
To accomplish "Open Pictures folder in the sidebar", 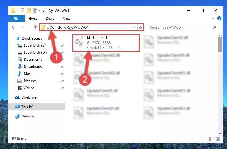I will coord(30,81).
